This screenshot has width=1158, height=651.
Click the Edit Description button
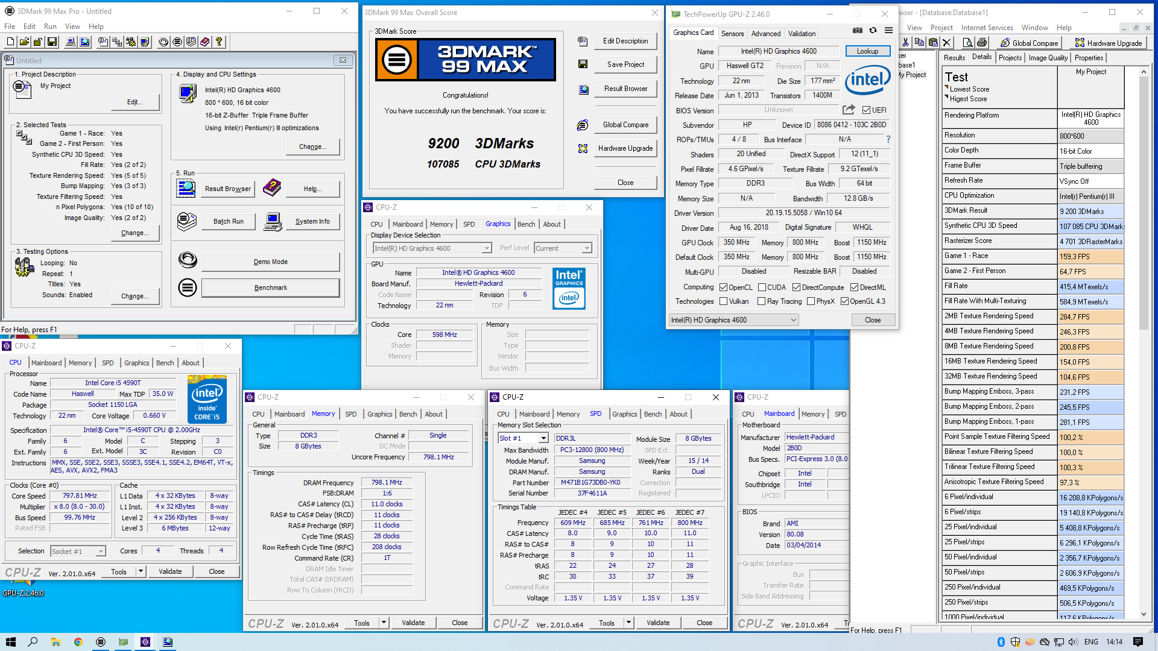click(x=625, y=41)
